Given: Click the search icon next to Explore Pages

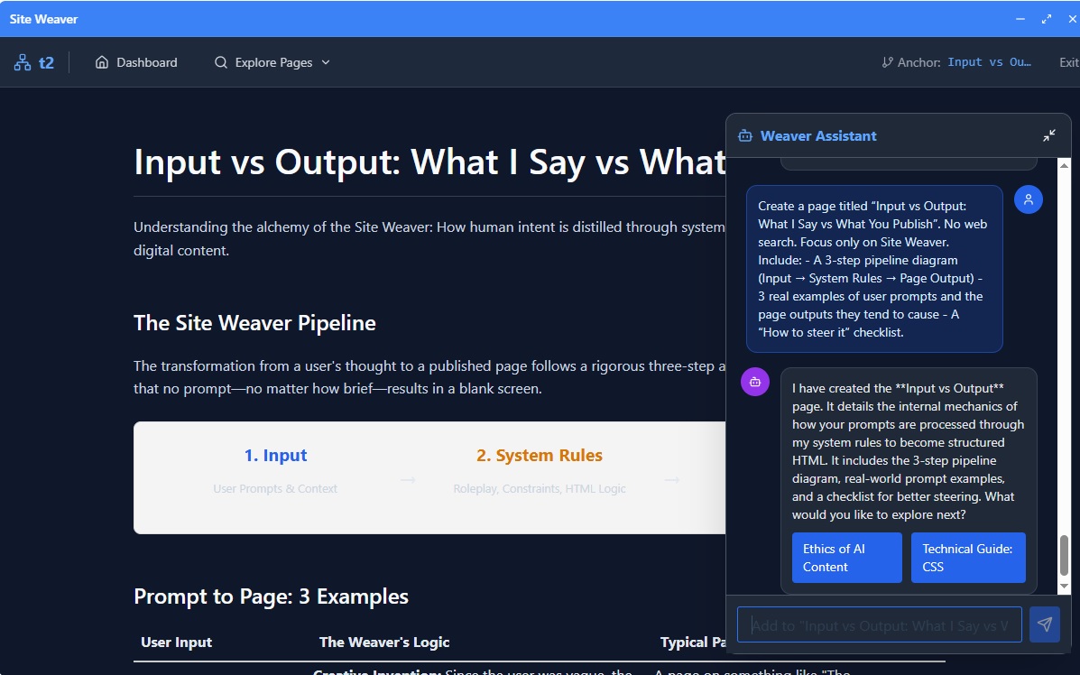Looking at the screenshot, I should [x=220, y=62].
